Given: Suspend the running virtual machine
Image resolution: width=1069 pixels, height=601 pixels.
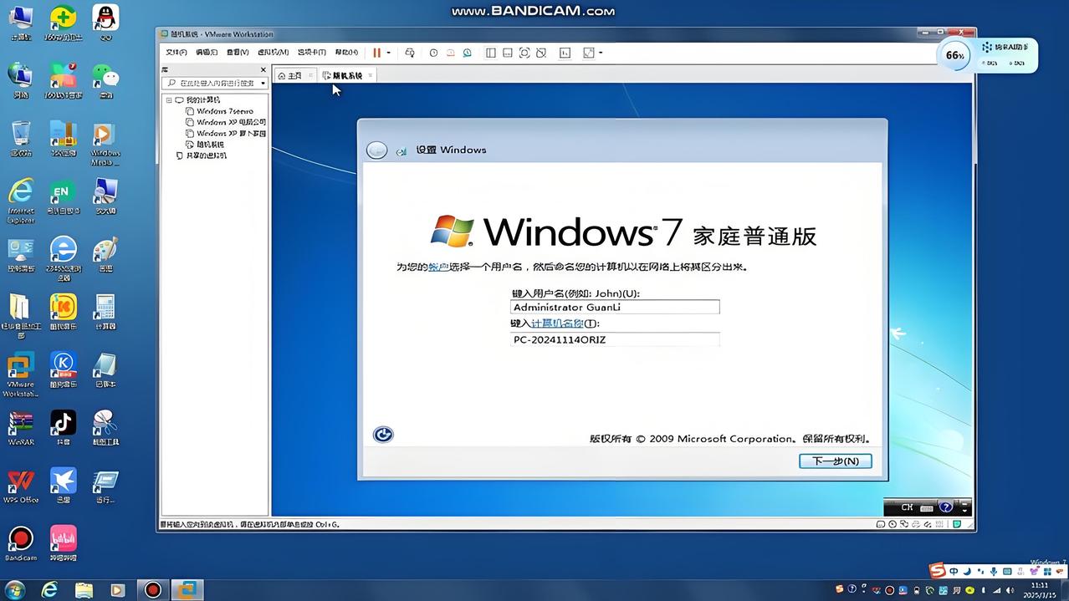Looking at the screenshot, I should (x=377, y=52).
